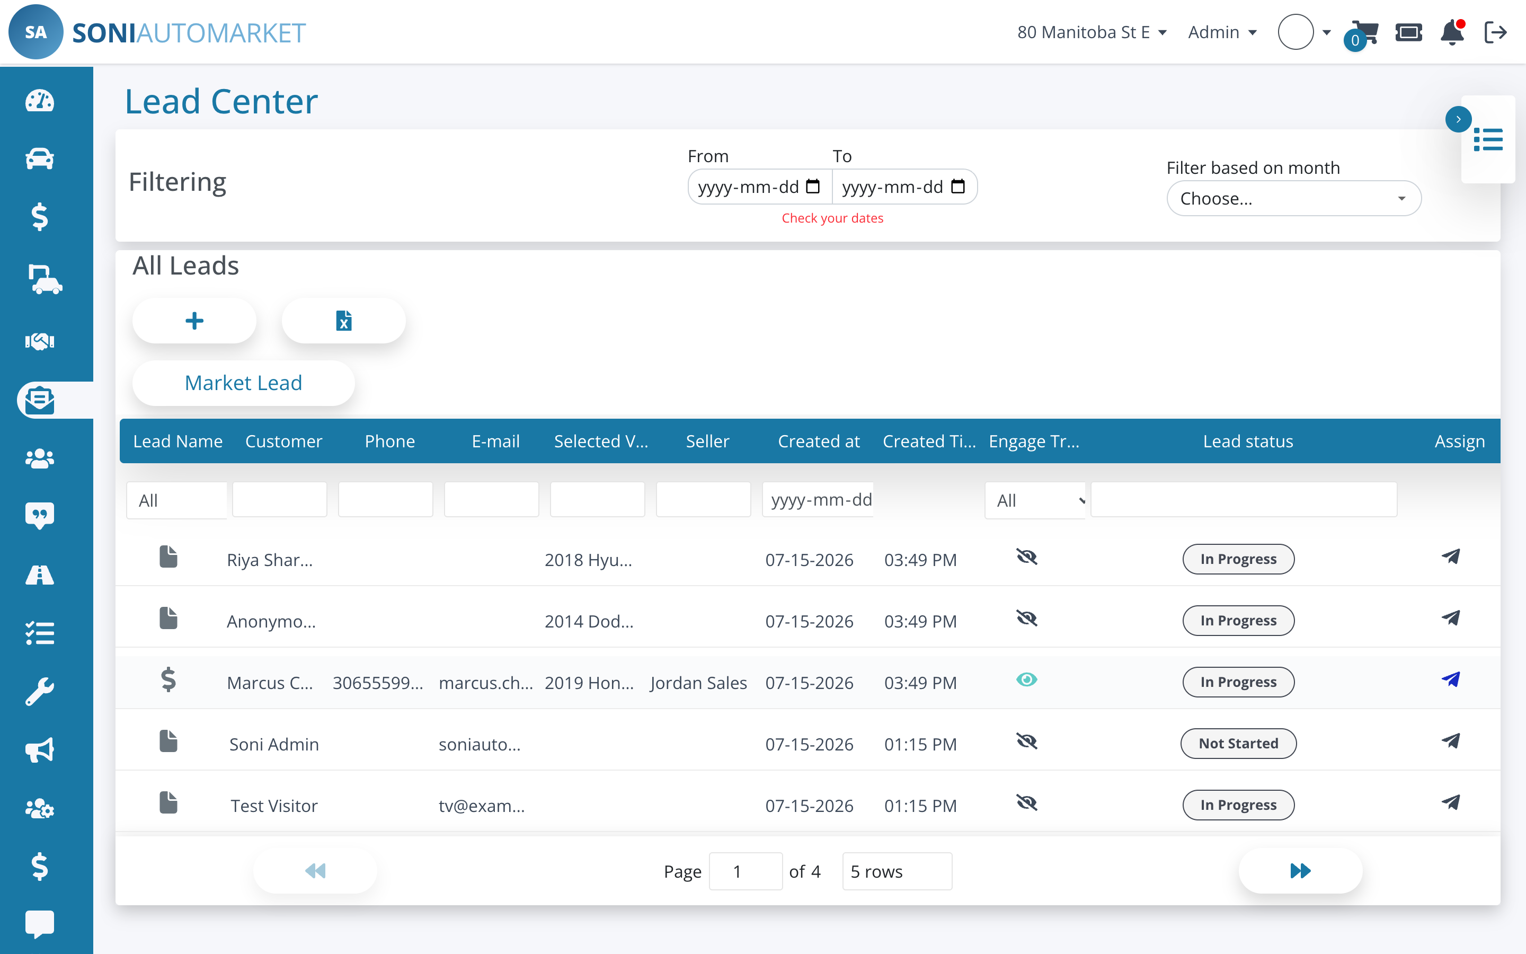Image resolution: width=1526 pixels, height=954 pixels.
Task: Open the Admin role dropdown
Action: coord(1222,32)
